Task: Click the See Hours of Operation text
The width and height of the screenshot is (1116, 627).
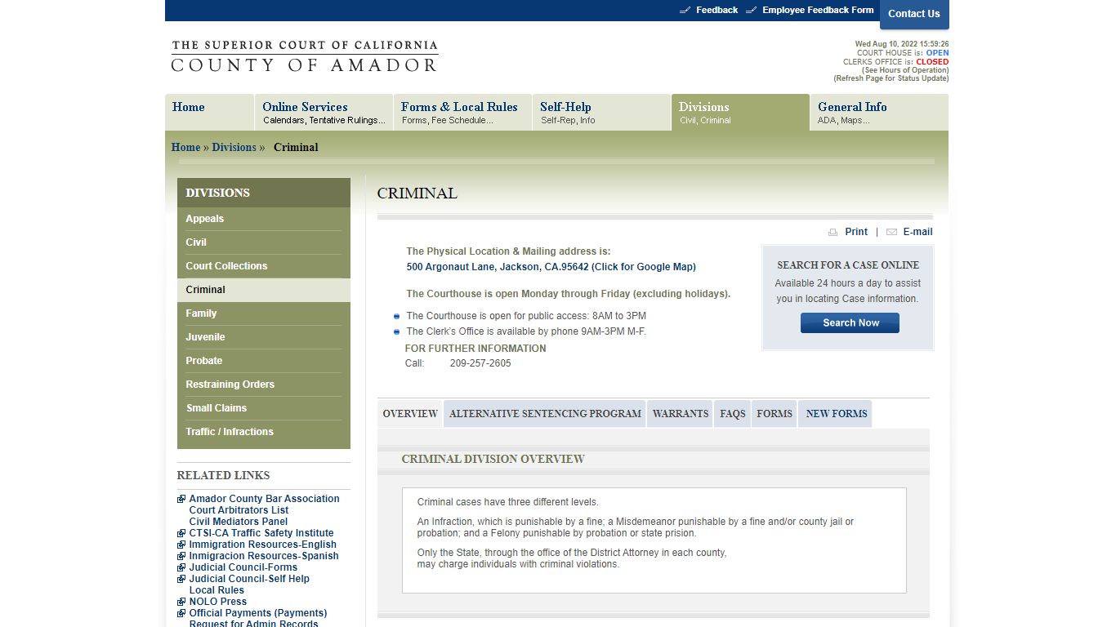Action: pyautogui.click(x=905, y=70)
